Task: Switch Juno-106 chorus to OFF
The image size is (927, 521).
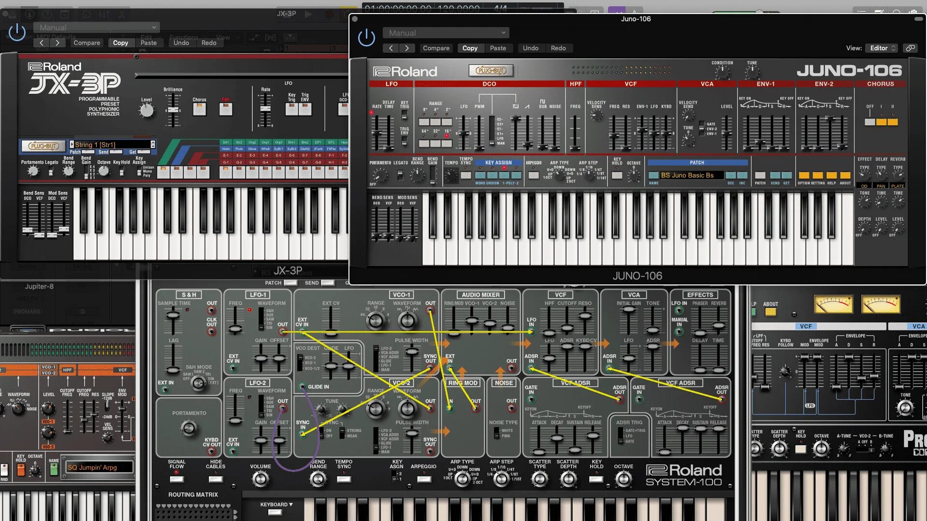Action: tap(870, 122)
